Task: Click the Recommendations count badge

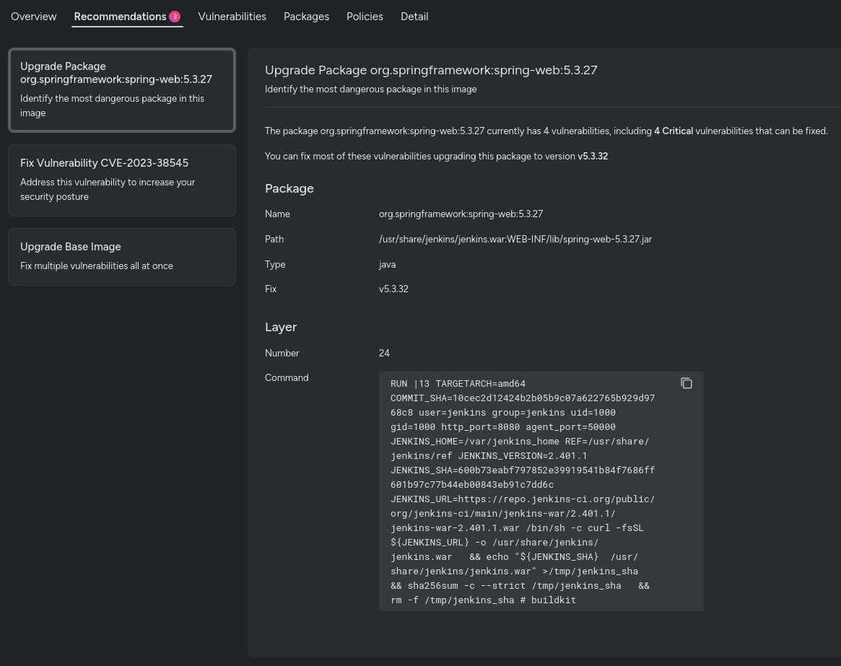Action: 175,17
